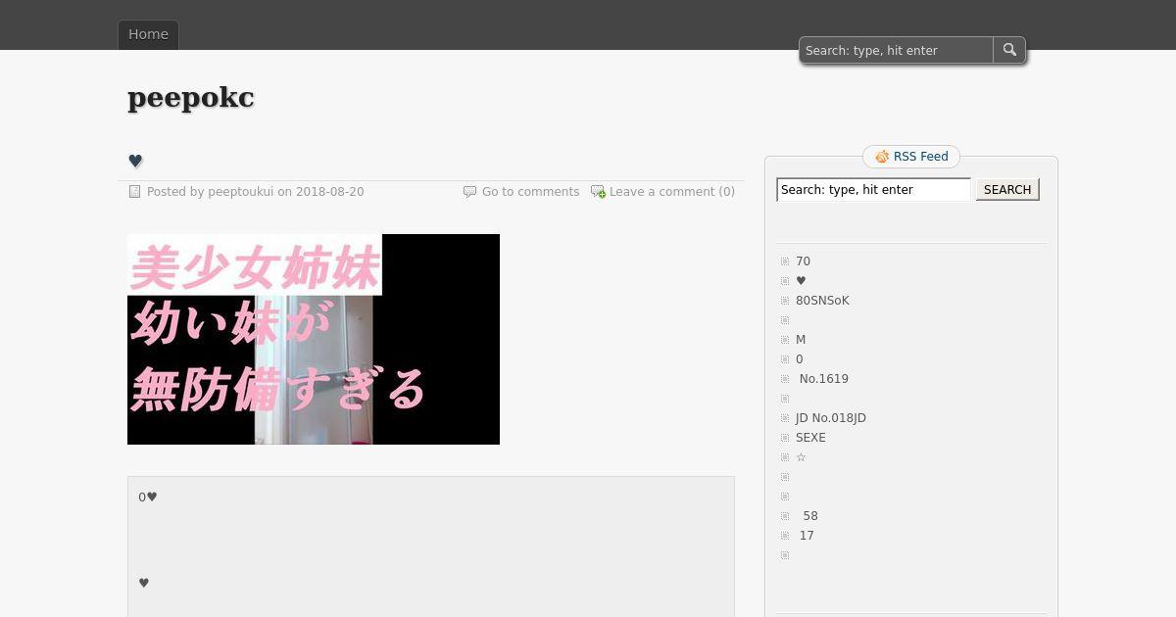Screen dimensions: 1176x617
Task: Open the Home tab in the top navigation
Action: click(x=148, y=34)
